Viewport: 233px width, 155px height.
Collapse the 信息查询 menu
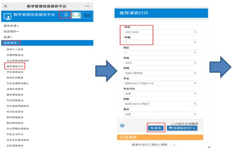11,43
